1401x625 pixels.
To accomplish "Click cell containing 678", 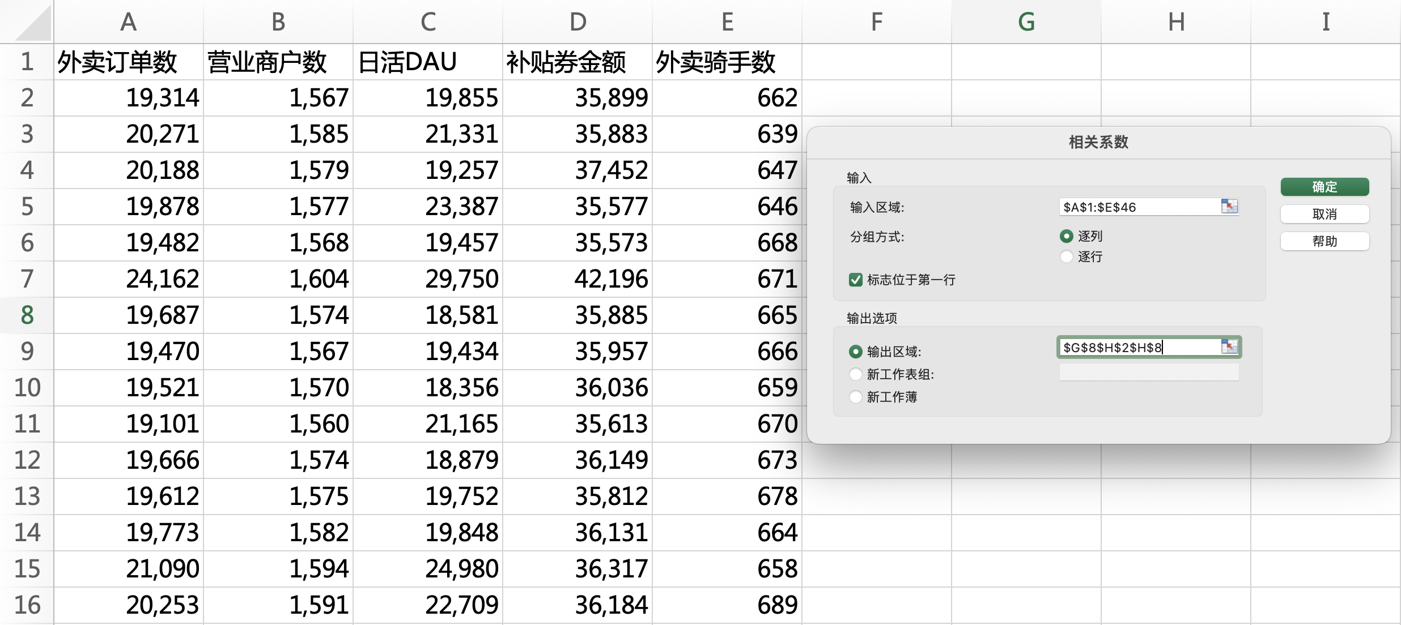I will (727, 496).
